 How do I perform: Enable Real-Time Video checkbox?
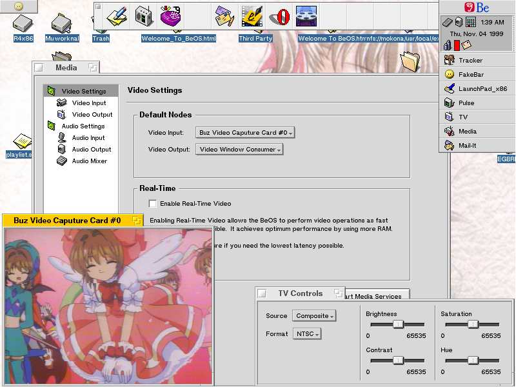pos(153,204)
